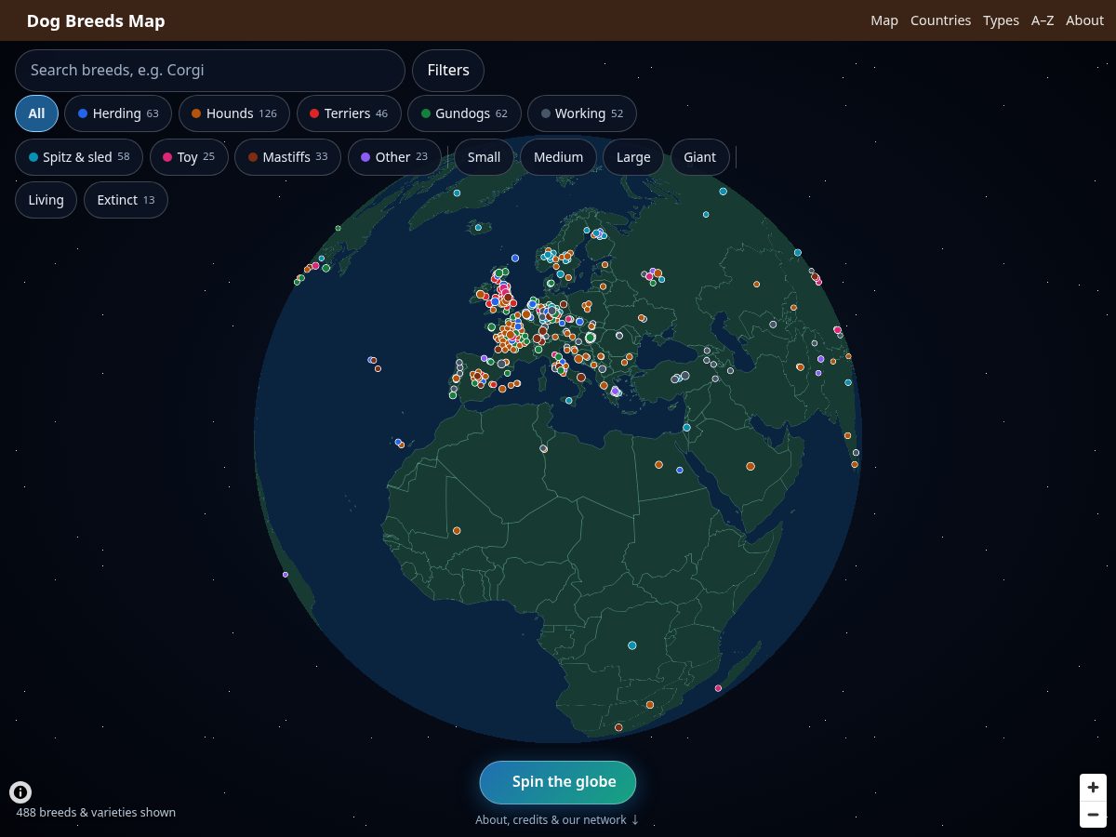Toggle the Spitz & sled filter
The width and height of the screenshot is (1116, 837).
click(x=79, y=157)
